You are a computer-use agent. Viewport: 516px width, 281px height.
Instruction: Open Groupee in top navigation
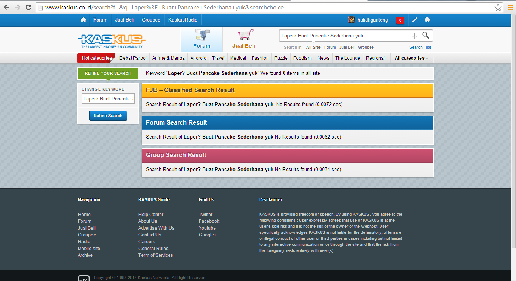tap(151, 20)
